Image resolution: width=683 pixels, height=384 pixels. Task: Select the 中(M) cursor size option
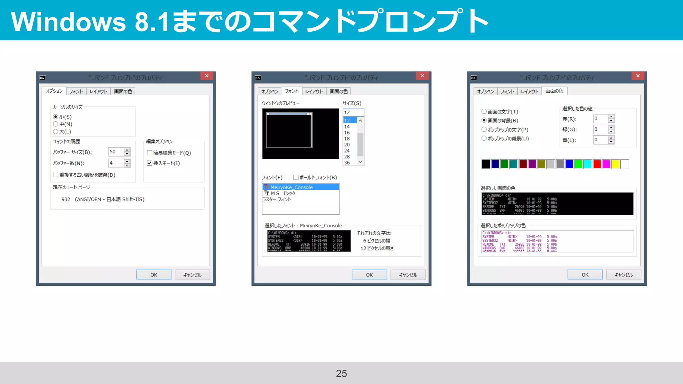coord(56,124)
